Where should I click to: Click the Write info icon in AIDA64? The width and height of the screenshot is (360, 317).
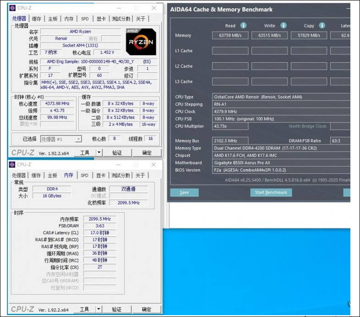point(284,26)
